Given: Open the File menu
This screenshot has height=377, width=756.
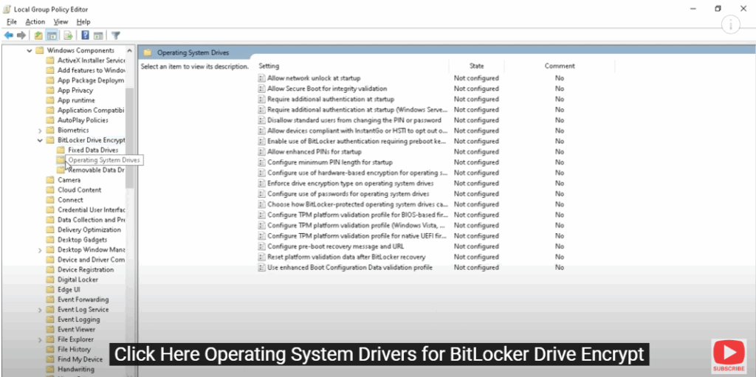Looking at the screenshot, I should 12,21.
